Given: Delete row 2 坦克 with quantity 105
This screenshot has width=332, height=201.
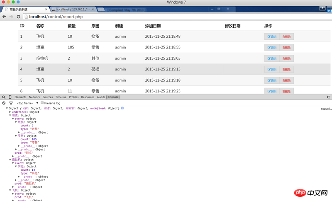Looking at the screenshot, I should [x=286, y=48].
